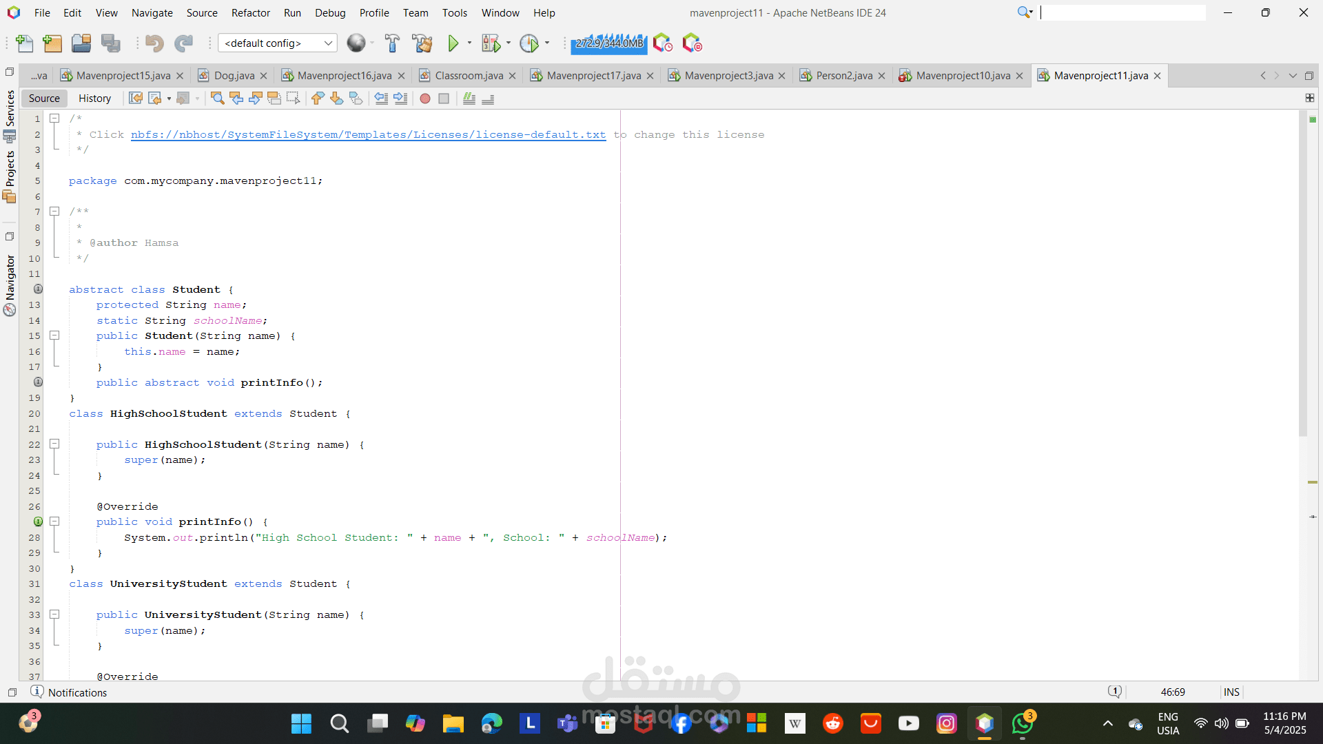Jump to next bookmark in editor toolbar
Screen dimensions: 1323x744
coord(337,99)
